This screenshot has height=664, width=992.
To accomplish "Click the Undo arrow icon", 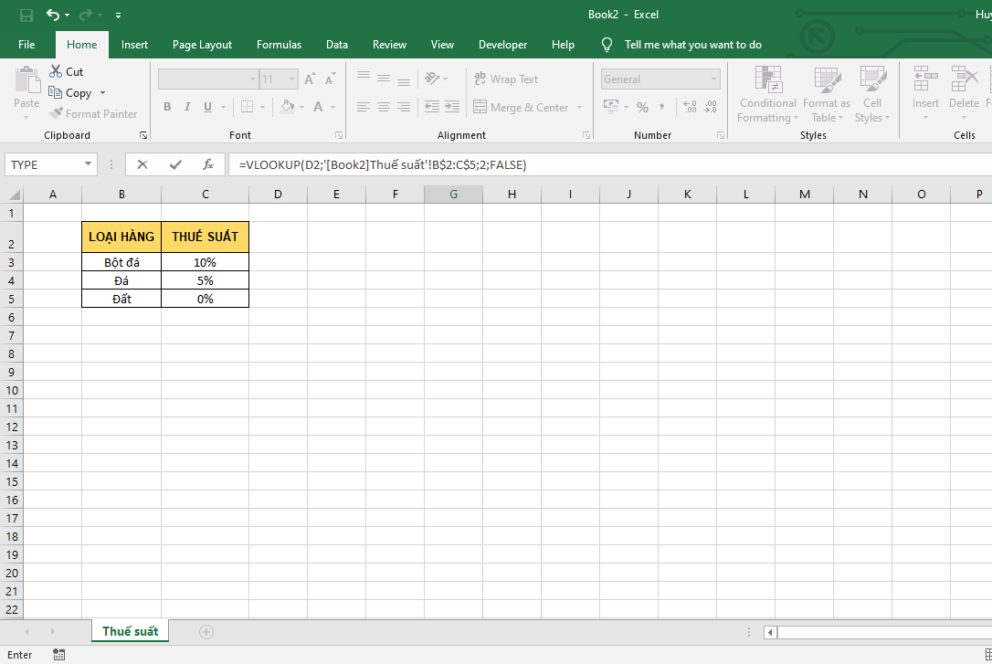I will coord(53,15).
